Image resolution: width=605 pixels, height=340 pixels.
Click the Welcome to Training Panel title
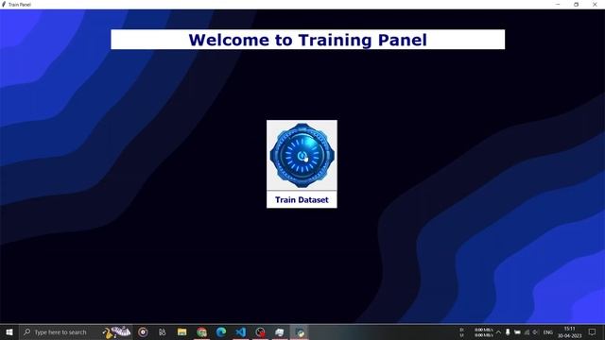pyautogui.click(x=307, y=40)
